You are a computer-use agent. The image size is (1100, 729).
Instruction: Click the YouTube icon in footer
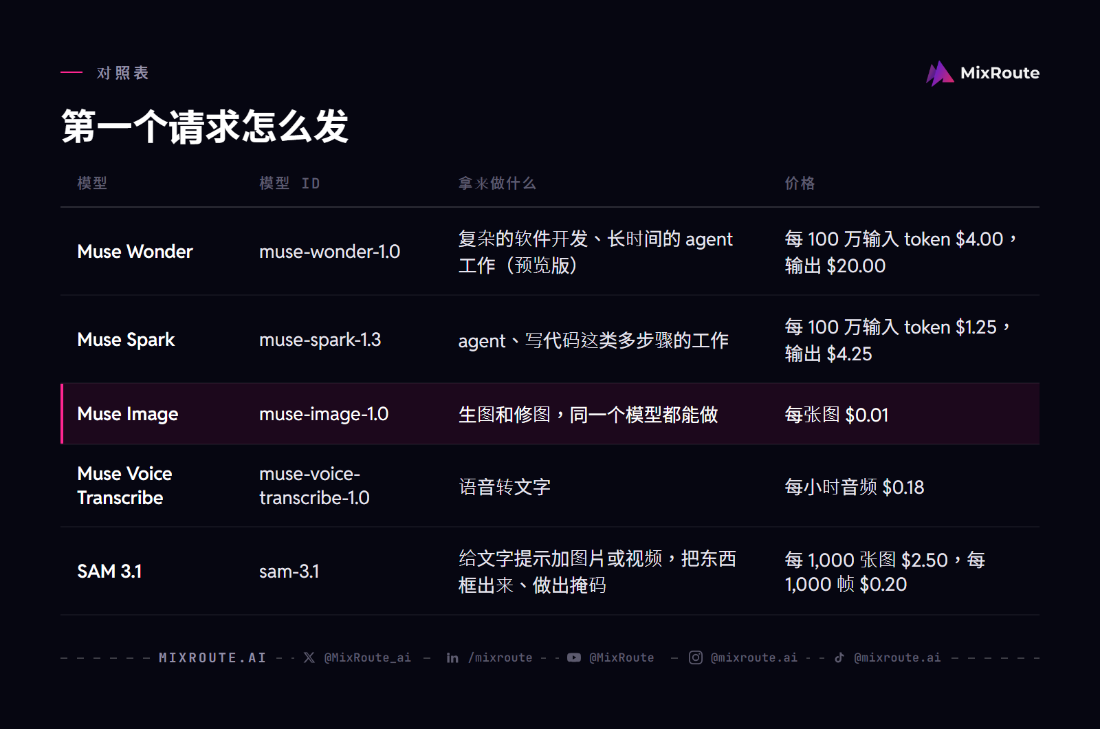574,657
